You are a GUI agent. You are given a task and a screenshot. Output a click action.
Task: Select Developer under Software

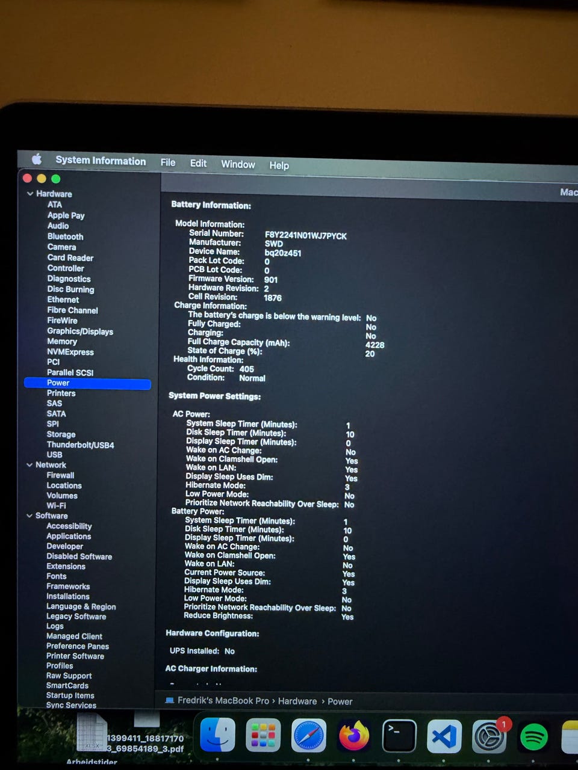pos(65,546)
